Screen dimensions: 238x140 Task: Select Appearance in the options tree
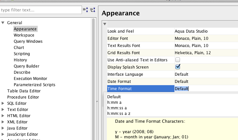pos(25,29)
